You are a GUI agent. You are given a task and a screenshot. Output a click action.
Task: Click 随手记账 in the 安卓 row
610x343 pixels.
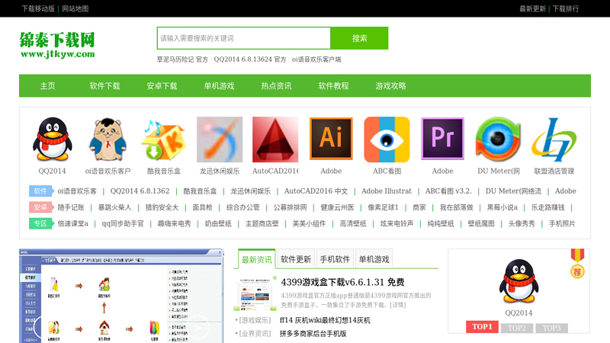pos(71,207)
